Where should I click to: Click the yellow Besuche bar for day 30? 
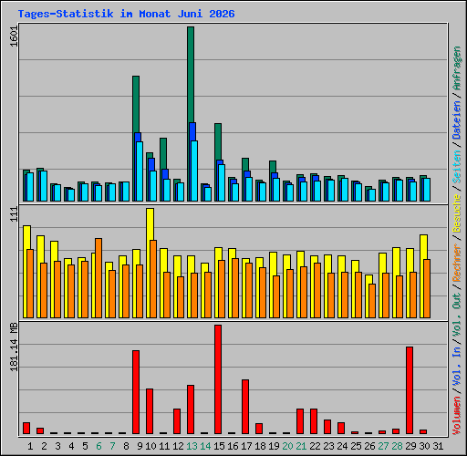423,247
